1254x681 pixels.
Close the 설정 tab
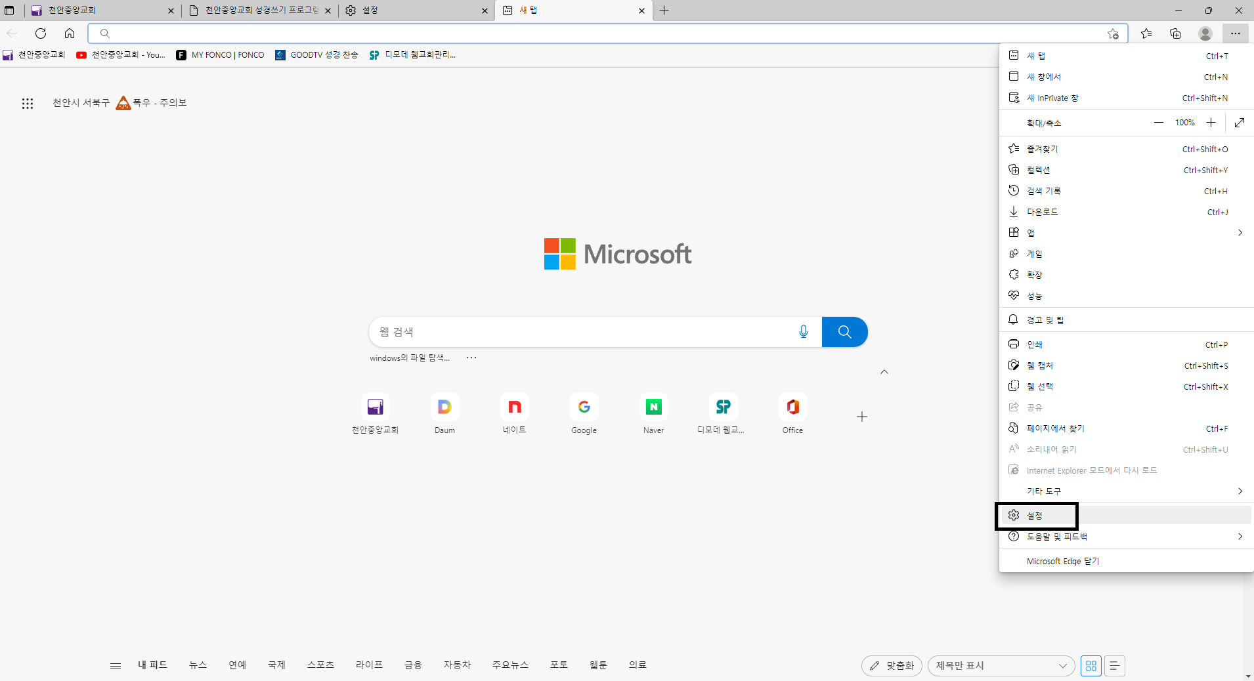coord(485,10)
